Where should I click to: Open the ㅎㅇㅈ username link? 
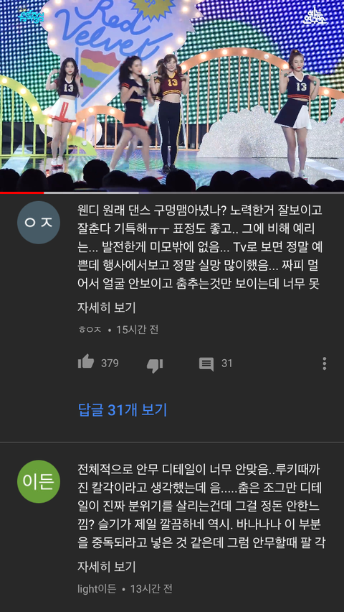(90, 330)
